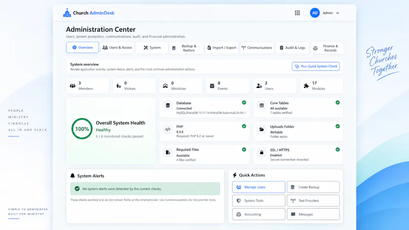Open the Import / Export tab
The image size is (409, 230).
[222, 48]
